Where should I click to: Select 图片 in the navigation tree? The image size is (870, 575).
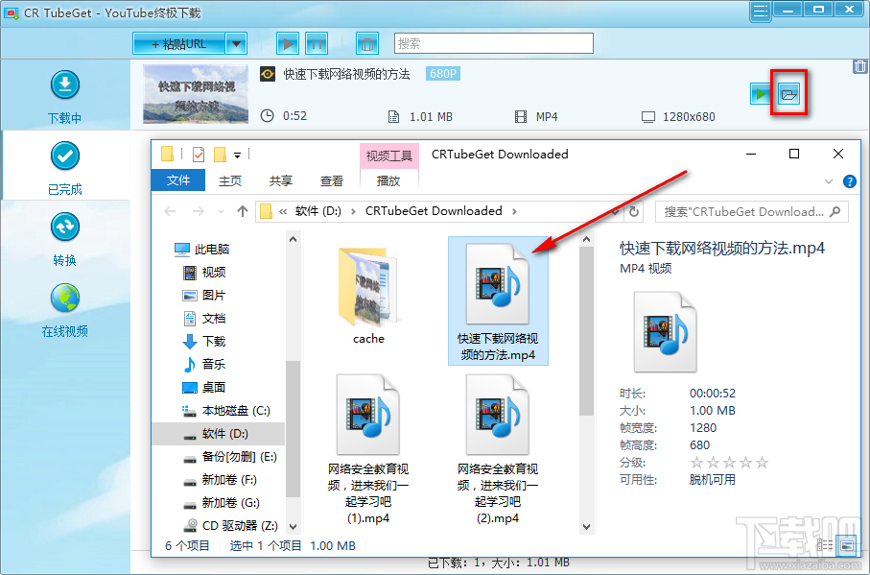click(204, 296)
